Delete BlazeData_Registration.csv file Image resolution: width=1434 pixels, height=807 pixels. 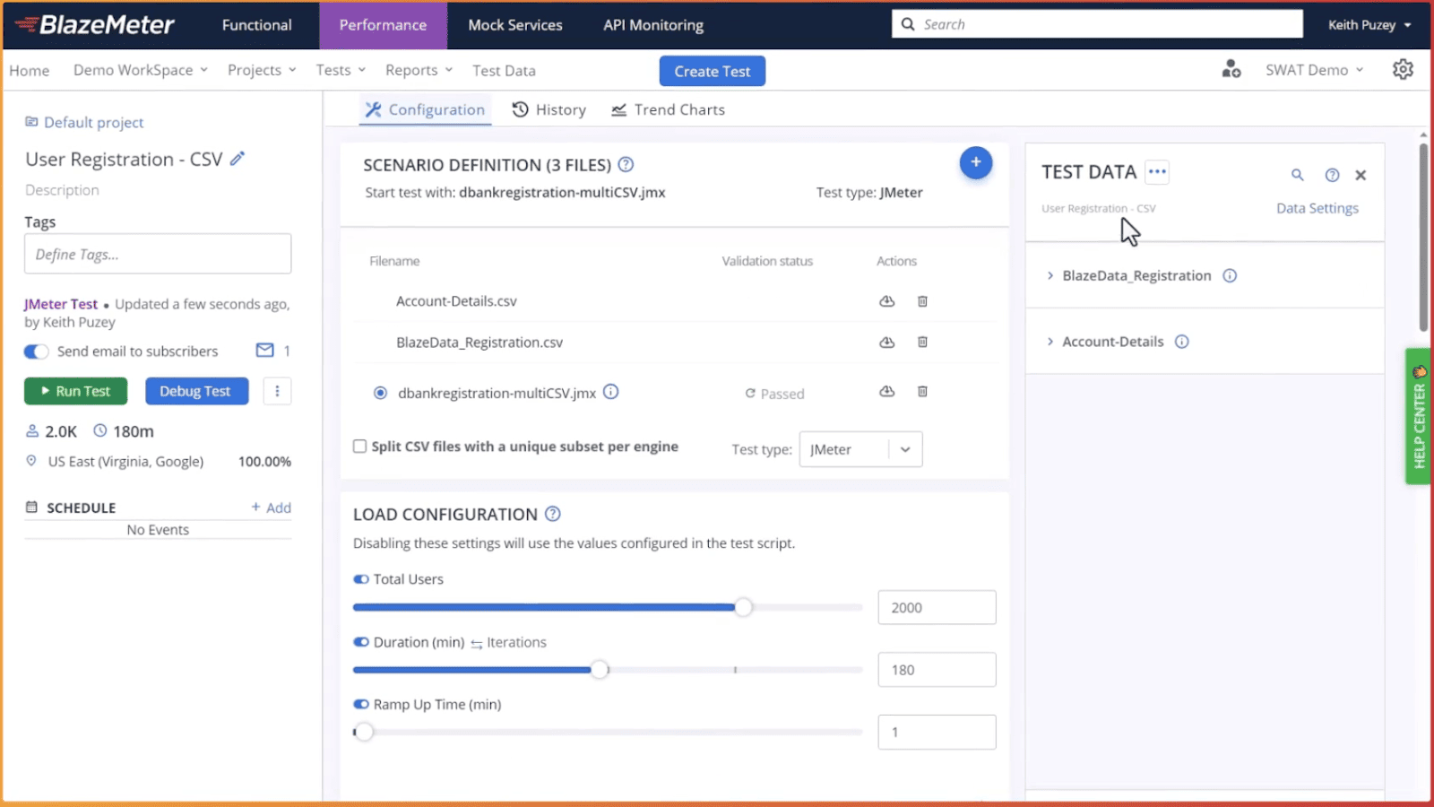pyautogui.click(x=922, y=342)
